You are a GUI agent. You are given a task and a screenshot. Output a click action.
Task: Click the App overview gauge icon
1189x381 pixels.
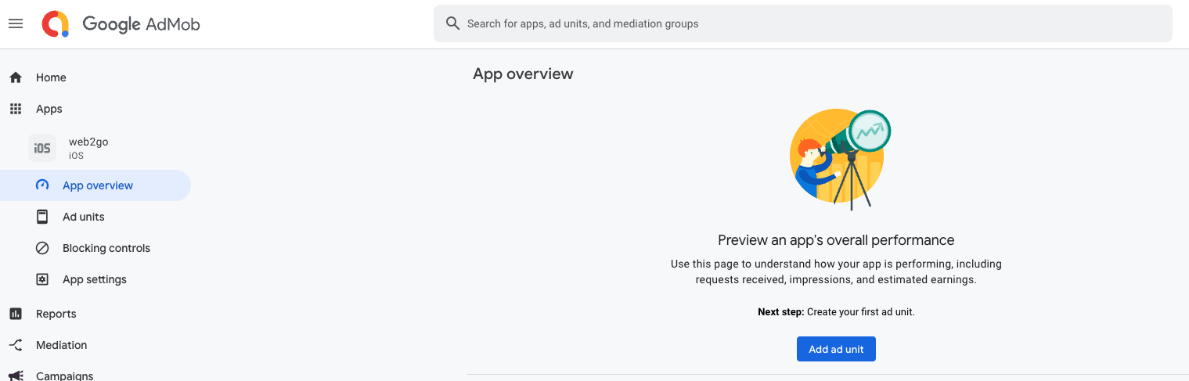(x=43, y=185)
